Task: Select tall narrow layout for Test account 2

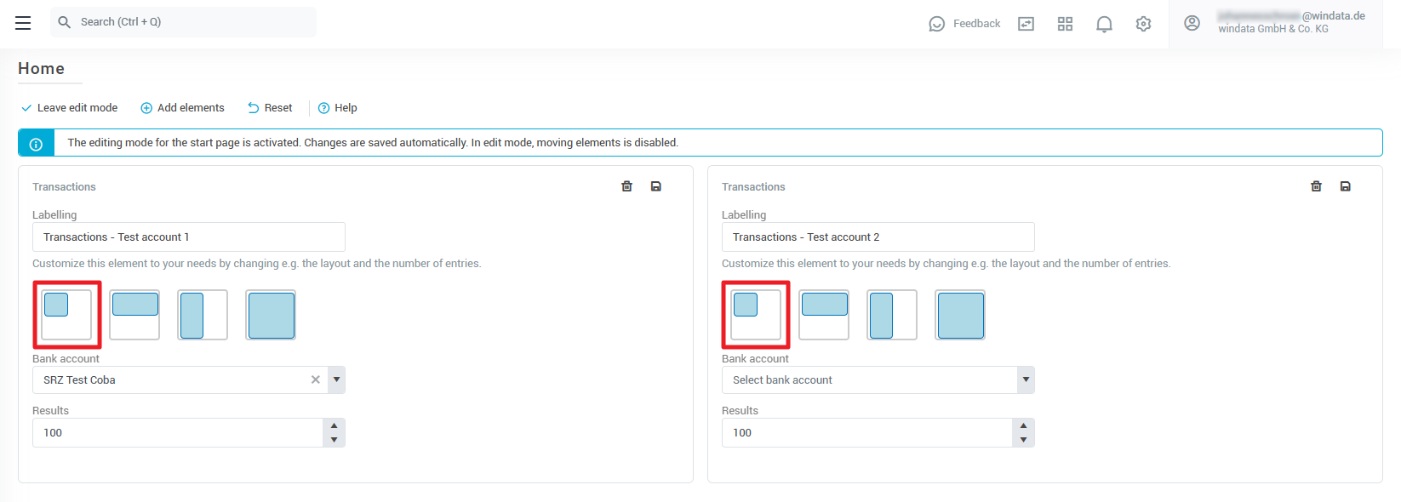Action: (x=892, y=315)
